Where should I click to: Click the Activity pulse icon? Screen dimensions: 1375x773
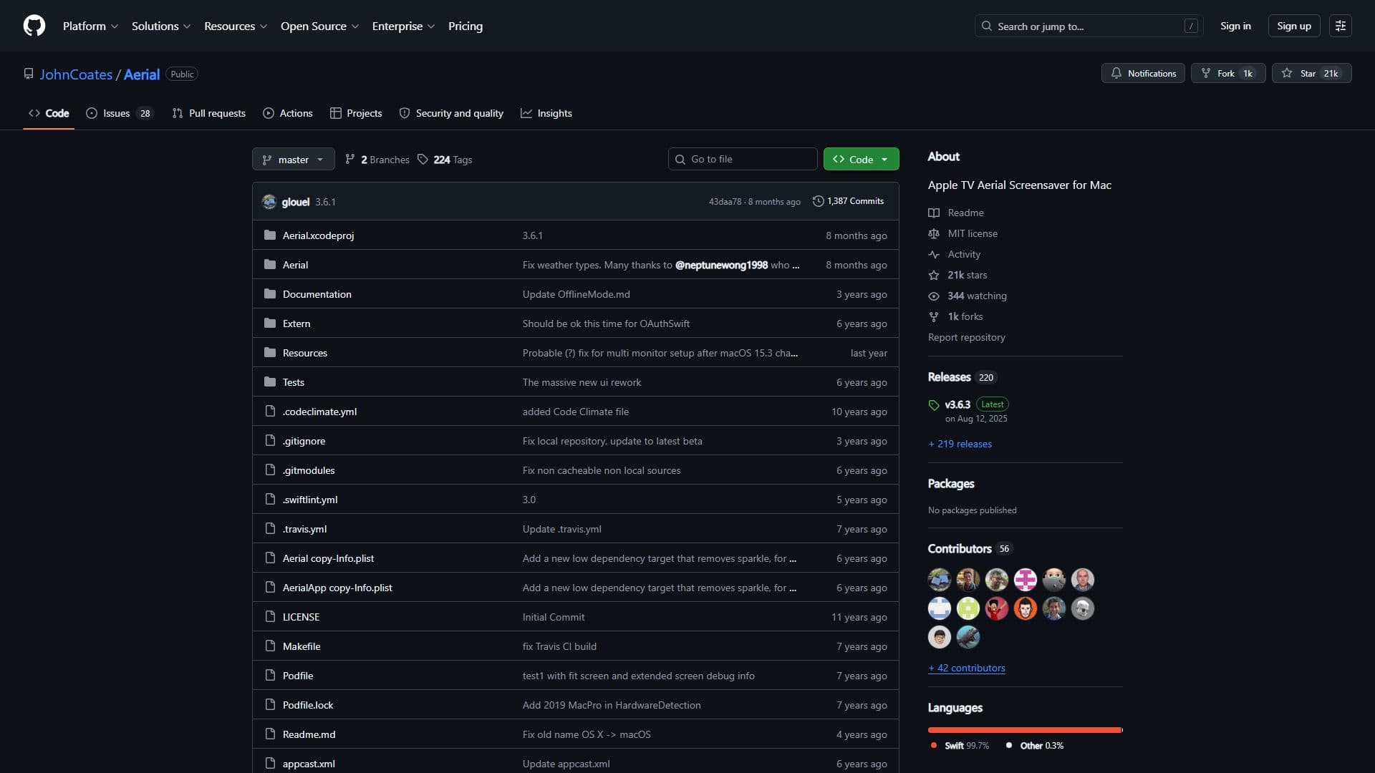pyautogui.click(x=934, y=254)
